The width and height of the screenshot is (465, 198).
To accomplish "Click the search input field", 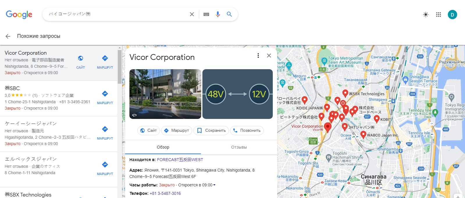I will tap(116, 14).
